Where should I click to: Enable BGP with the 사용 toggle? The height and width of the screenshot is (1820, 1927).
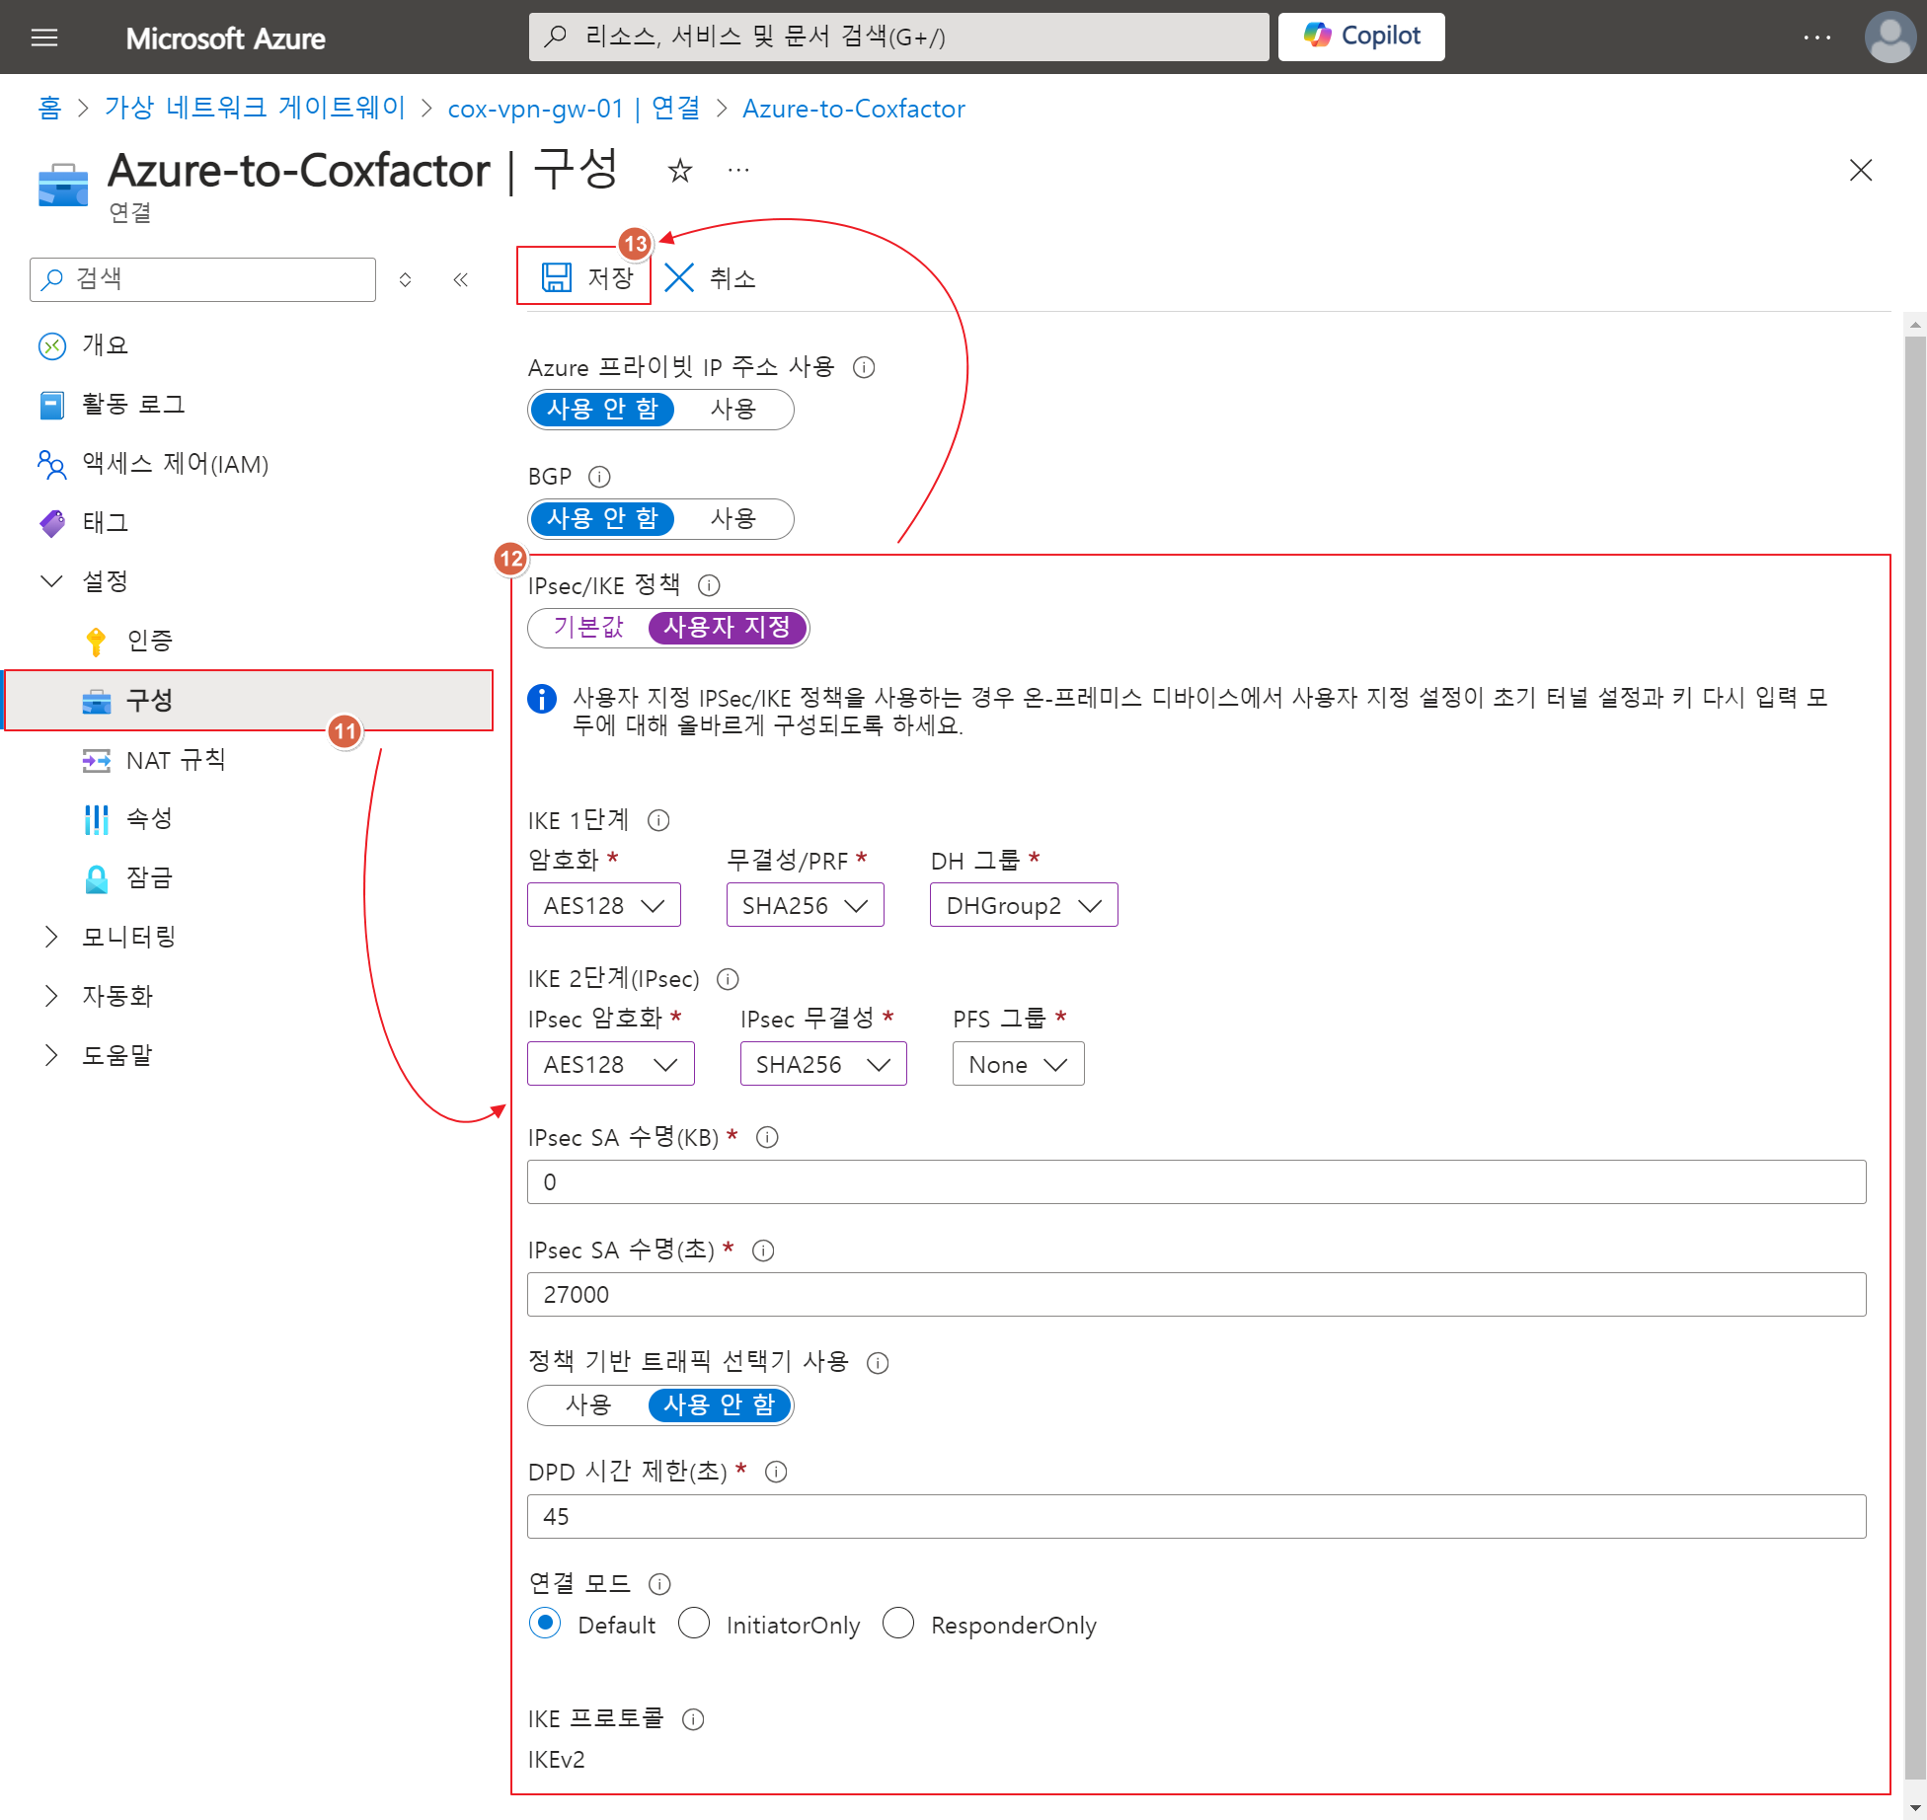(x=732, y=519)
